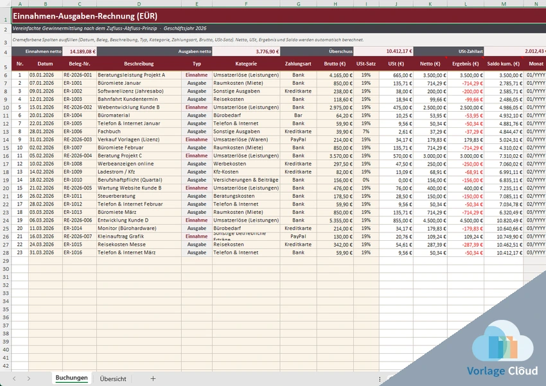Select column header D
This screenshot has height=386, width=546.
[139, 4]
